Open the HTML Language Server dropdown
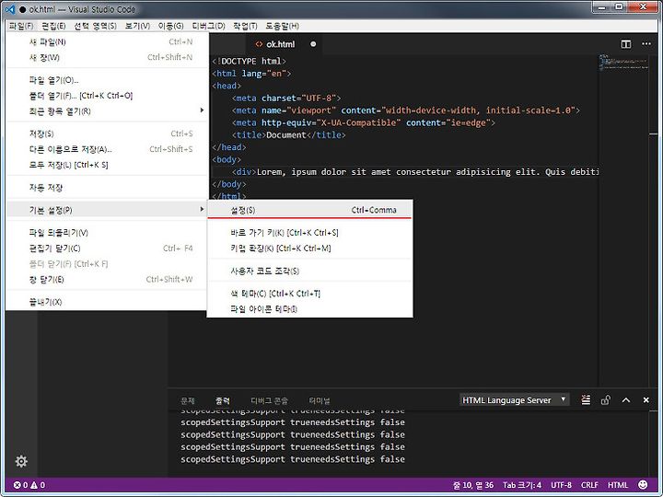This screenshot has width=663, height=497. (514, 399)
